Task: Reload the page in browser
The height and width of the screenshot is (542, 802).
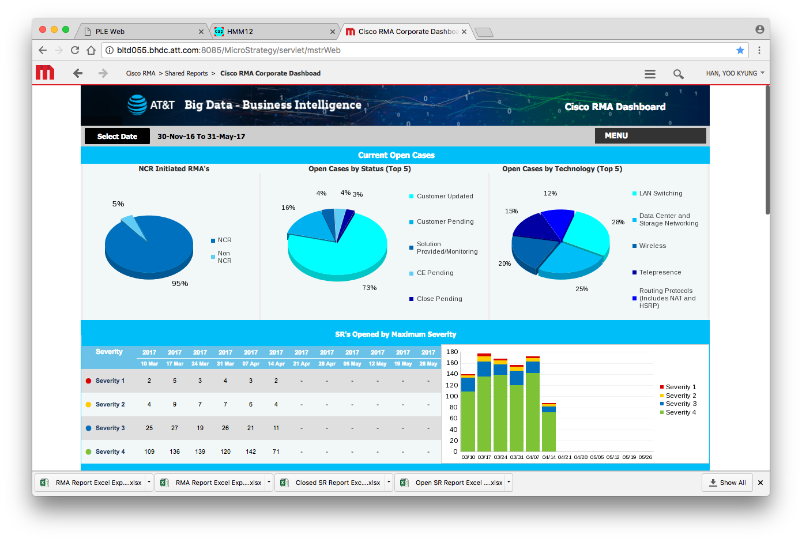Action: tap(75, 50)
